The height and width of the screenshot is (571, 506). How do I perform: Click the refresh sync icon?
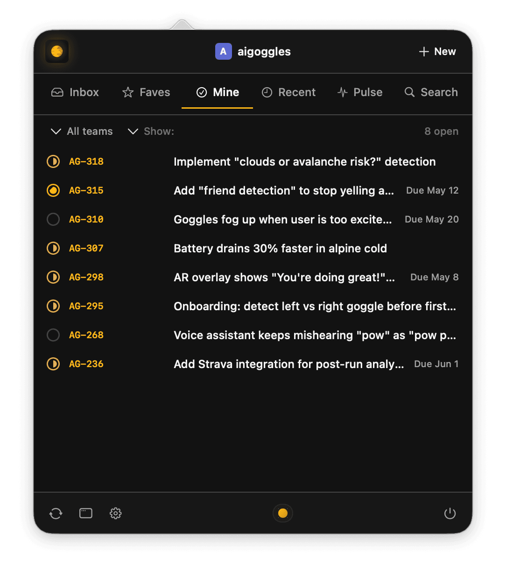56,514
